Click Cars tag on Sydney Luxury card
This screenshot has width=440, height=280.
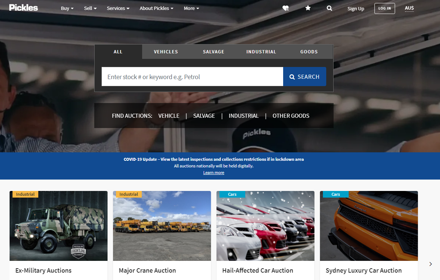(x=335, y=194)
